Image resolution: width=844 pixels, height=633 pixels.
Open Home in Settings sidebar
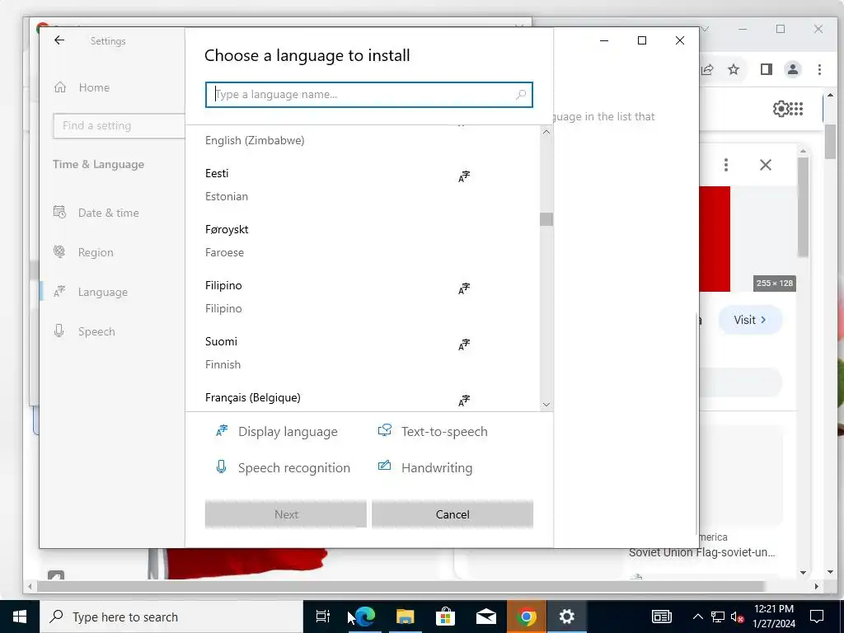94,87
